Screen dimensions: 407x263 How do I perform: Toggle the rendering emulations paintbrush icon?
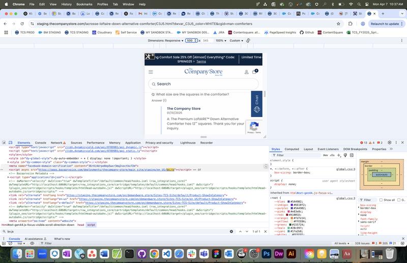click(345, 155)
